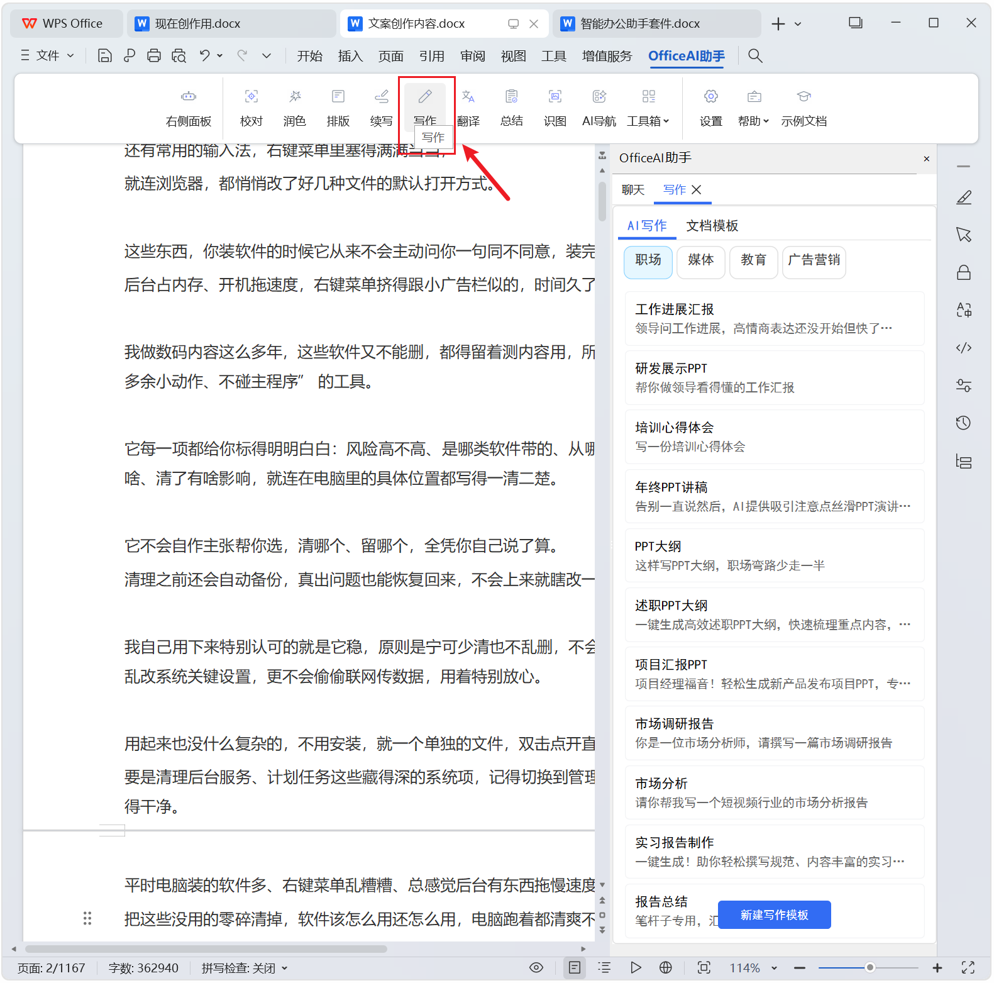Screen dimensions: 994x983
Task: Switch to page layout view in status bar
Action: pos(574,968)
